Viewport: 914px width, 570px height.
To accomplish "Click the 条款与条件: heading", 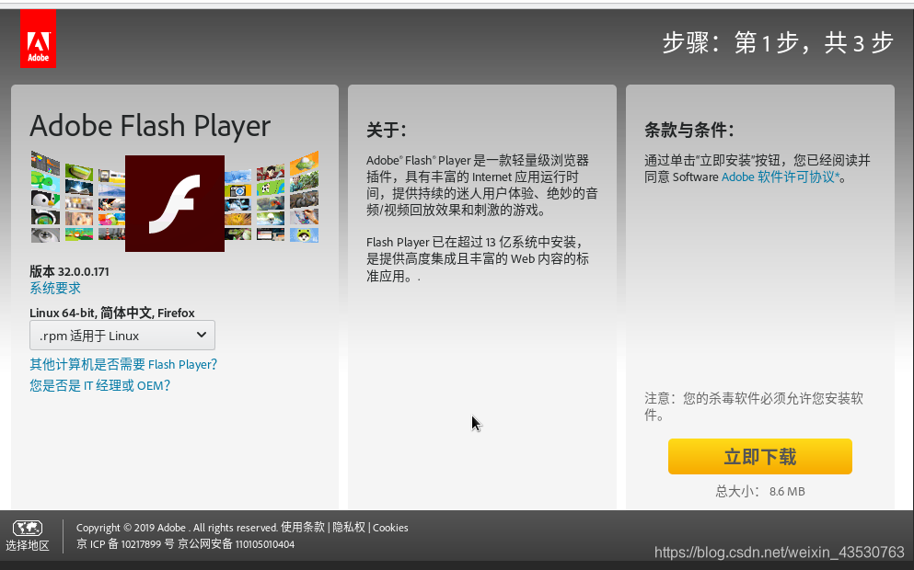I will tap(688, 130).
